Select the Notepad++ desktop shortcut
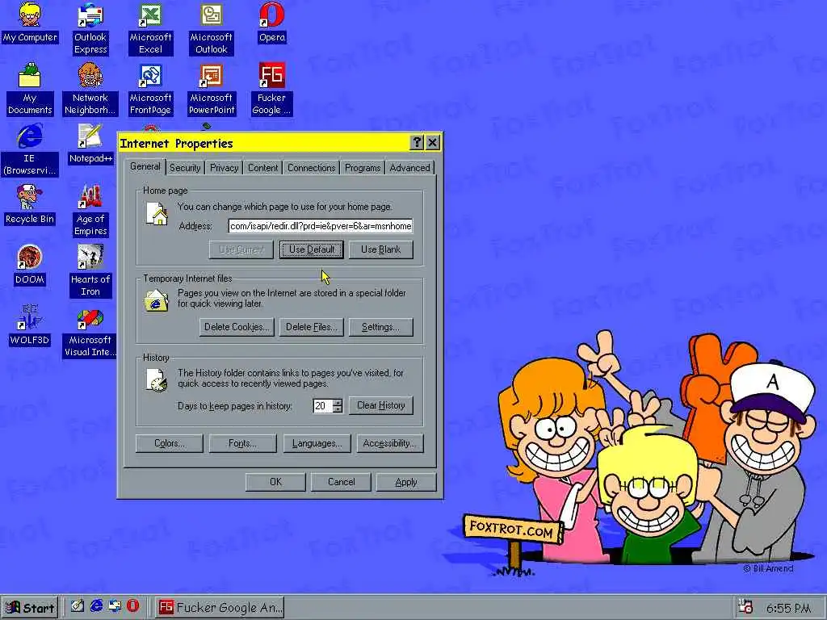827x620 pixels. pos(90,144)
